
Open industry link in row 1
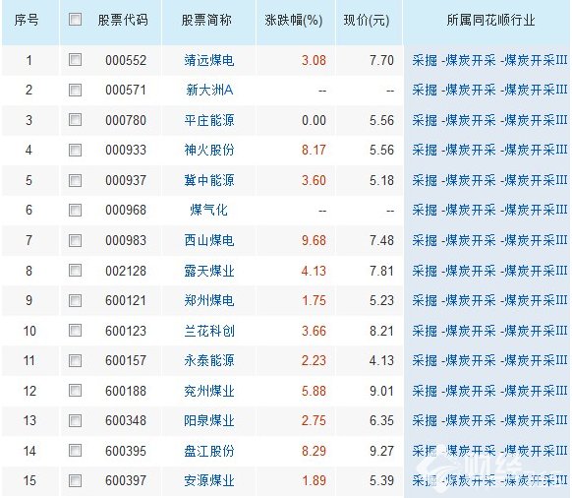(489, 60)
